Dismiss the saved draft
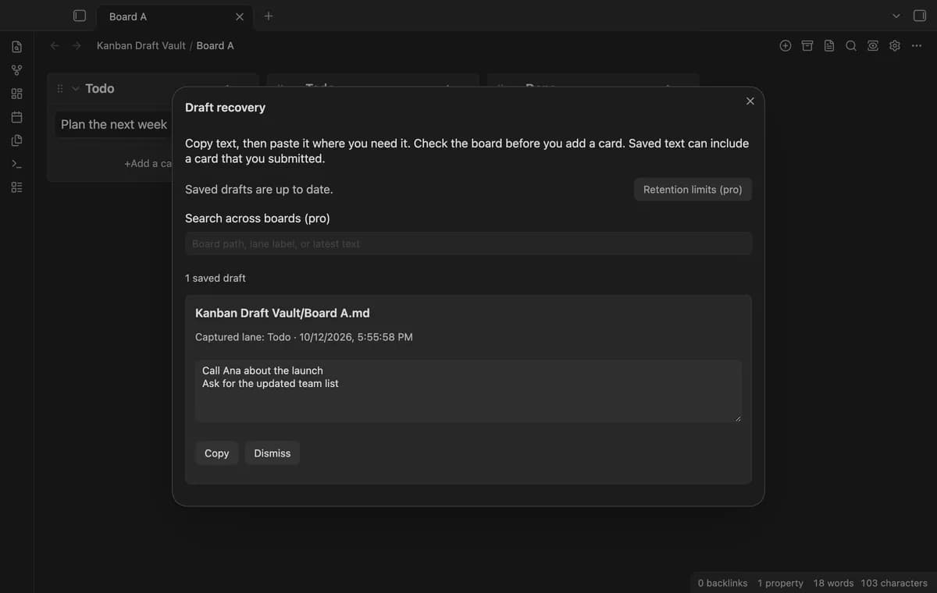Screen dimensions: 937x593 tap(273, 453)
